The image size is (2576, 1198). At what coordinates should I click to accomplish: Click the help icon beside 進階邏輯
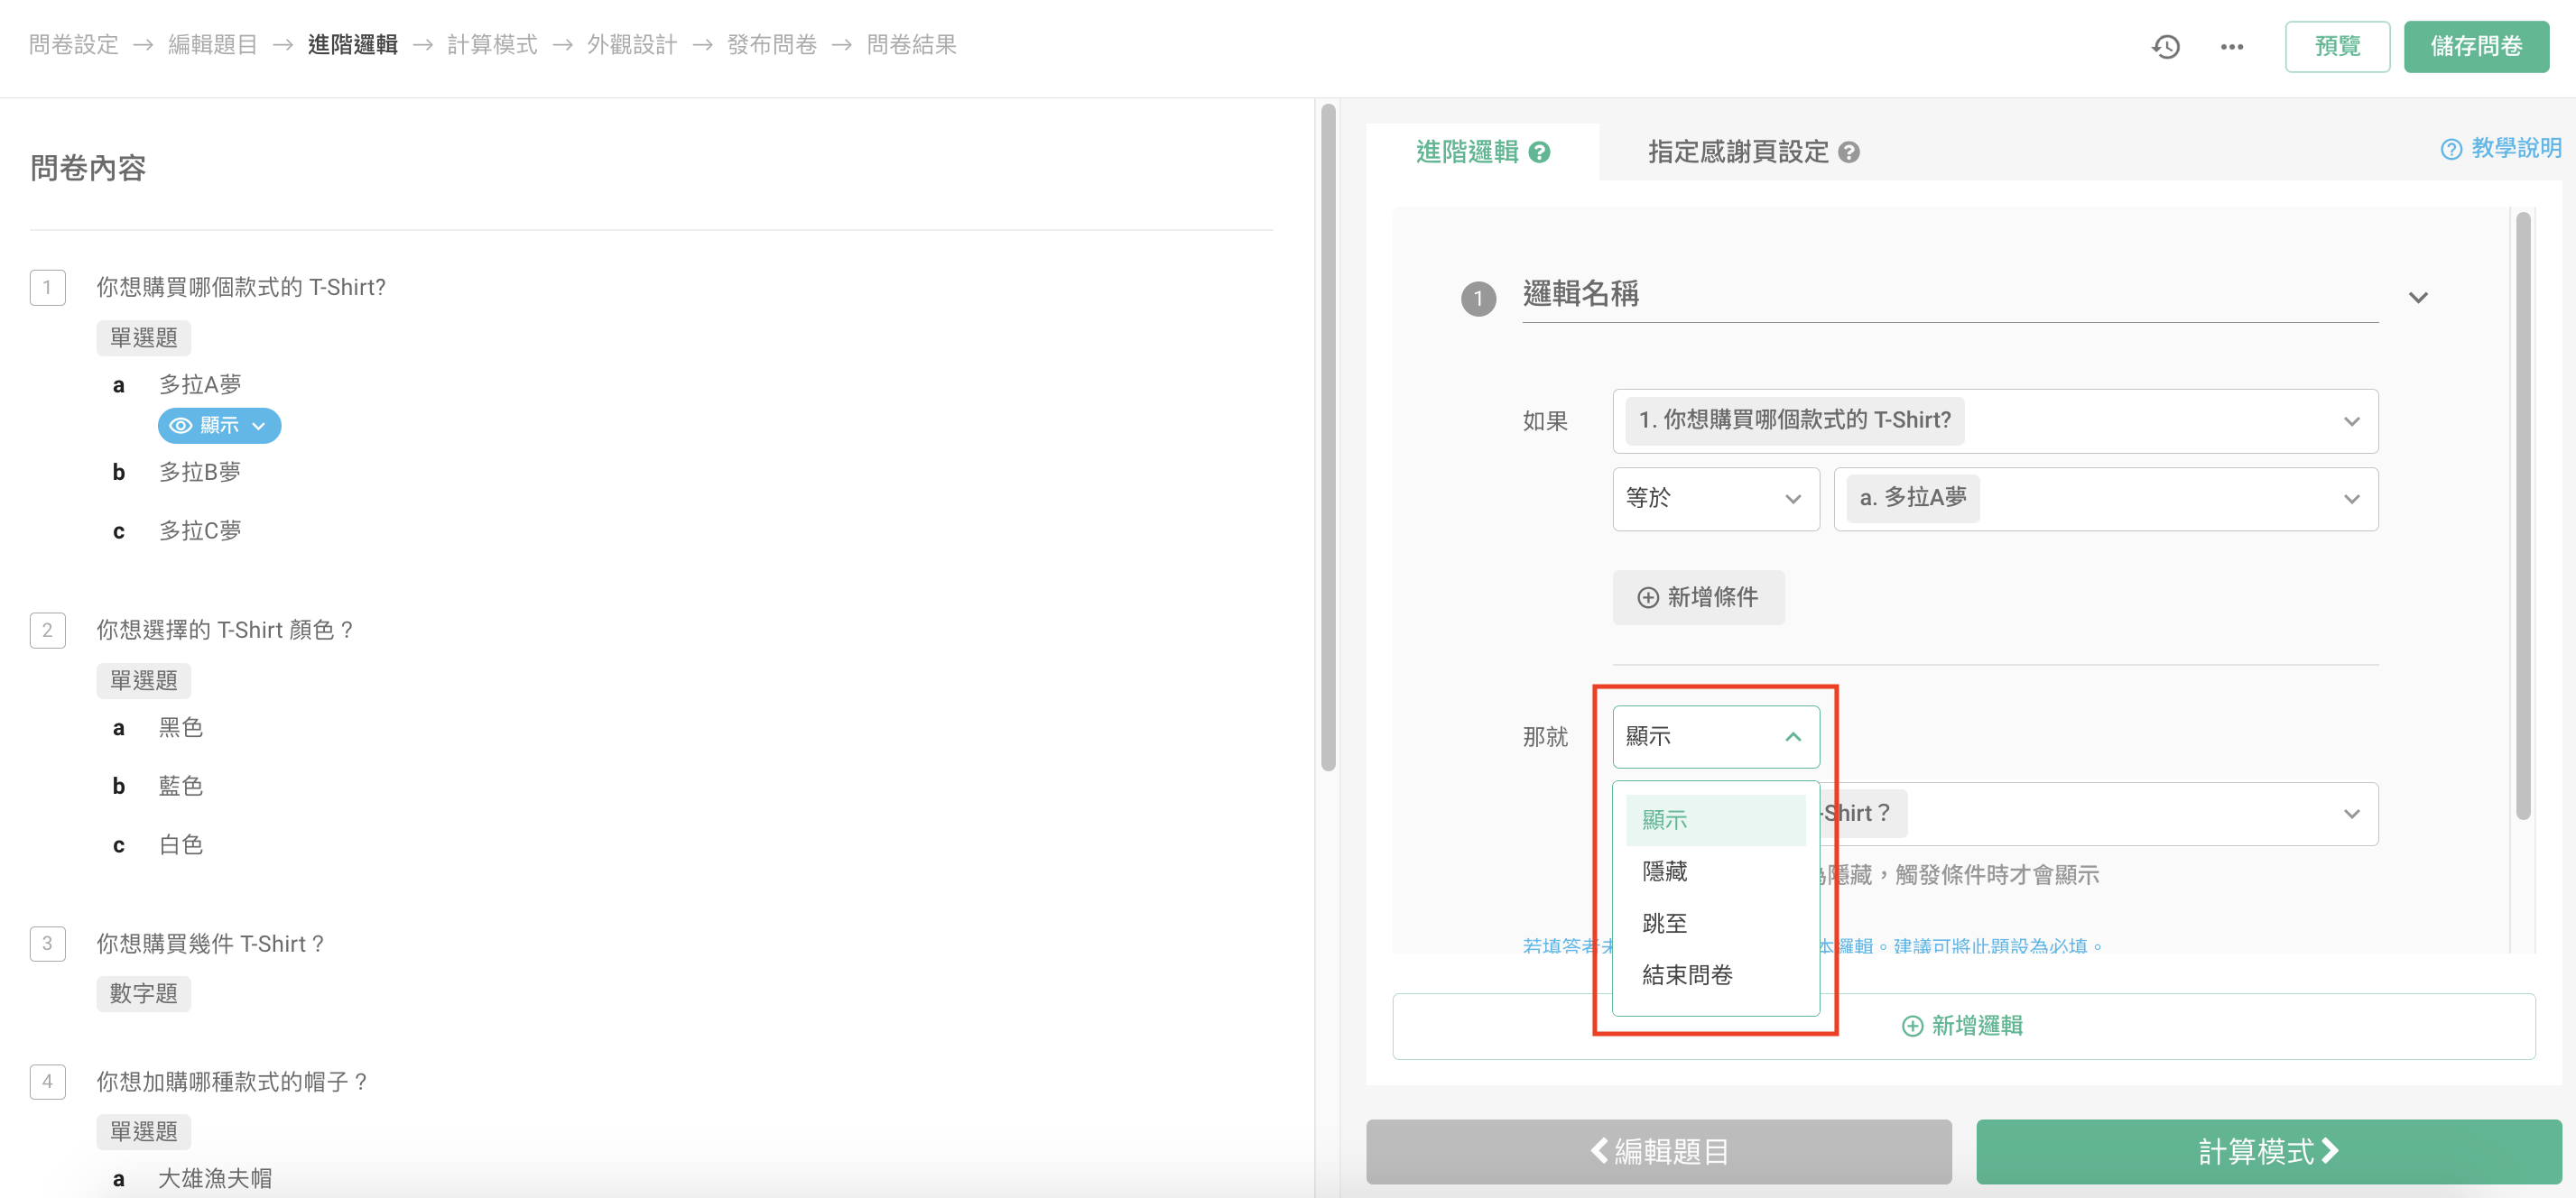(1539, 152)
